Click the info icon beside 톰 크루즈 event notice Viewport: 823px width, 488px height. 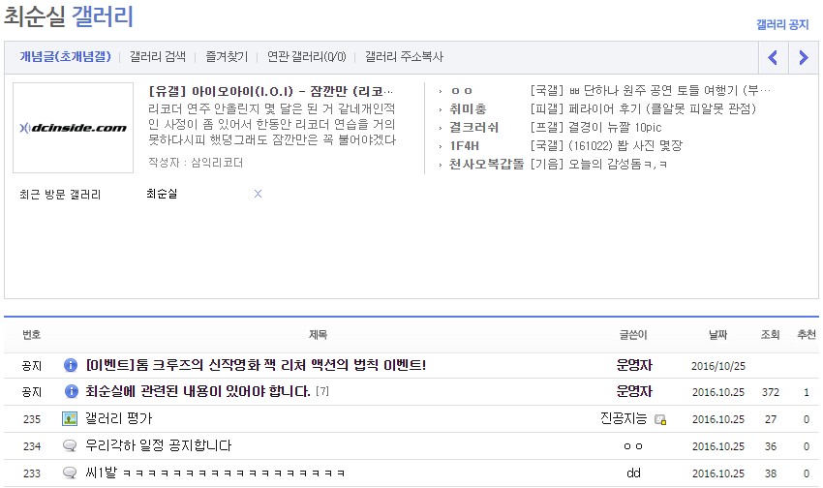pos(70,365)
